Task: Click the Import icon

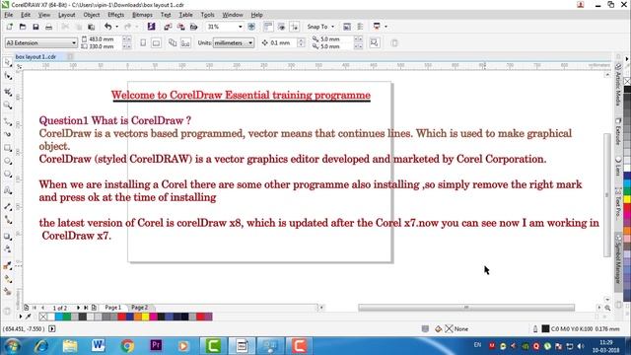Action: pyautogui.click(x=168, y=27)
